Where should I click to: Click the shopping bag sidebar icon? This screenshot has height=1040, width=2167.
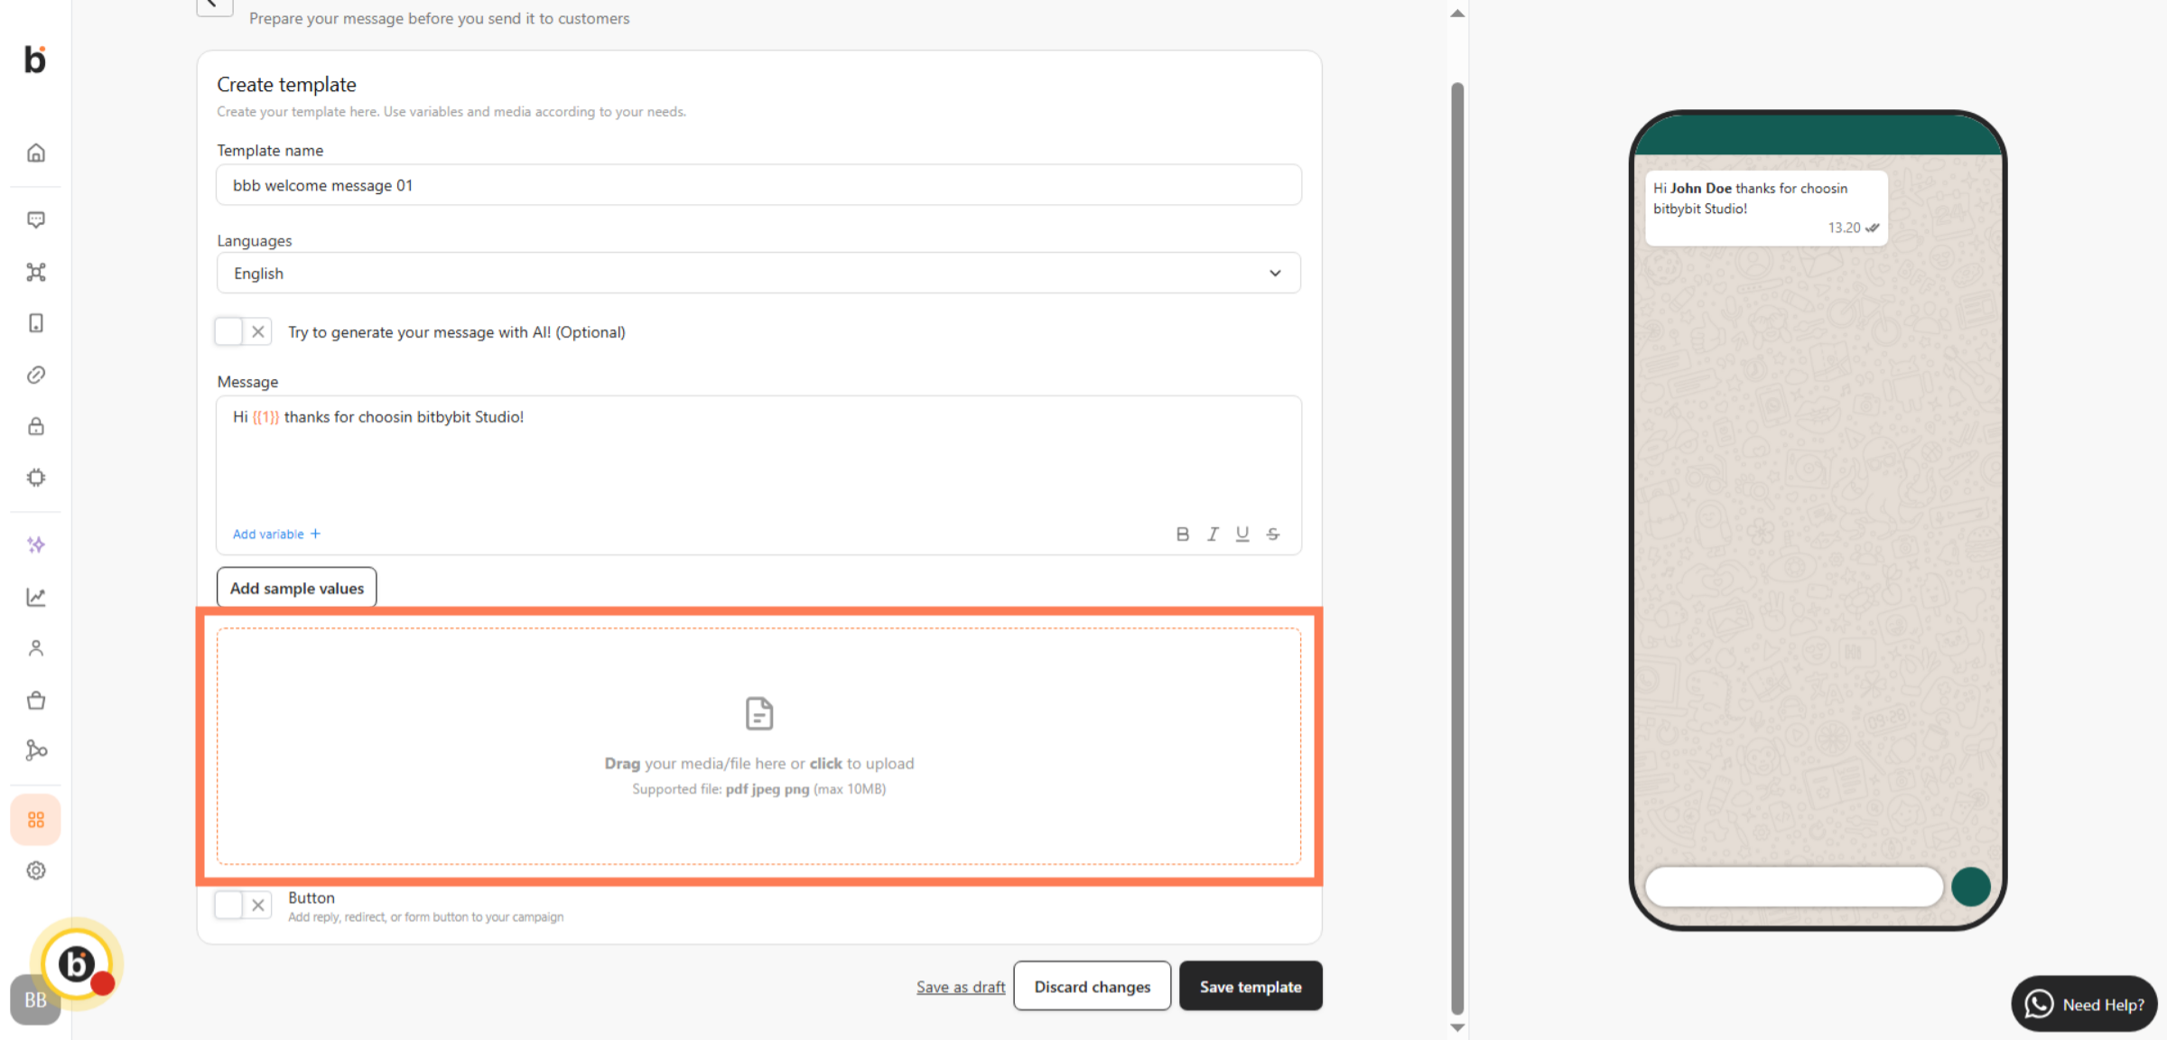tap(36, 701)
